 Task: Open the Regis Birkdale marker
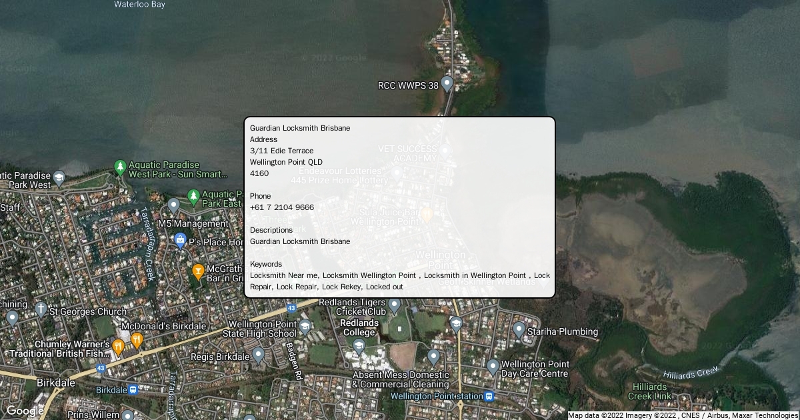click(x=258, y=355)
